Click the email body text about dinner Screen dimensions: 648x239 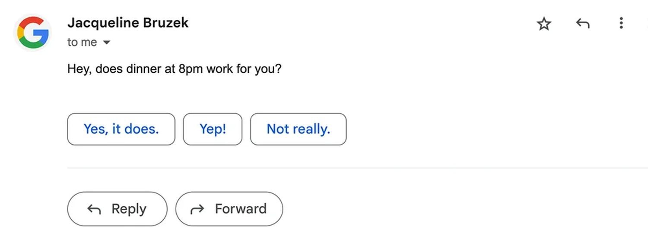coord(174,69)
